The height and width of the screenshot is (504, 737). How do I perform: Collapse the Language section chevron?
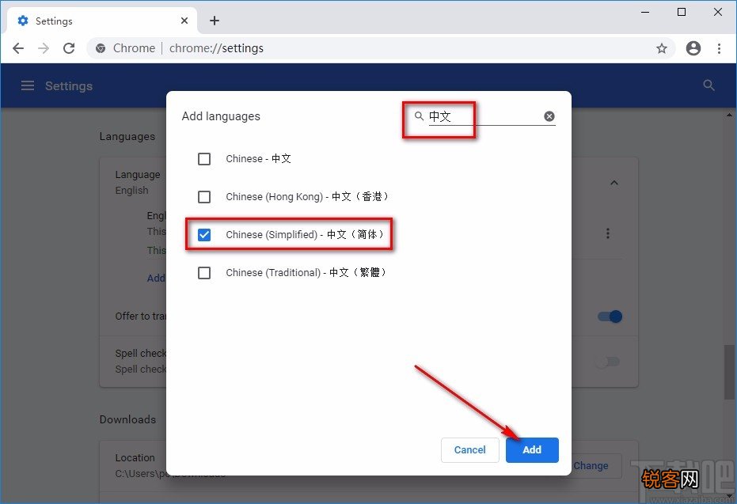614,183
